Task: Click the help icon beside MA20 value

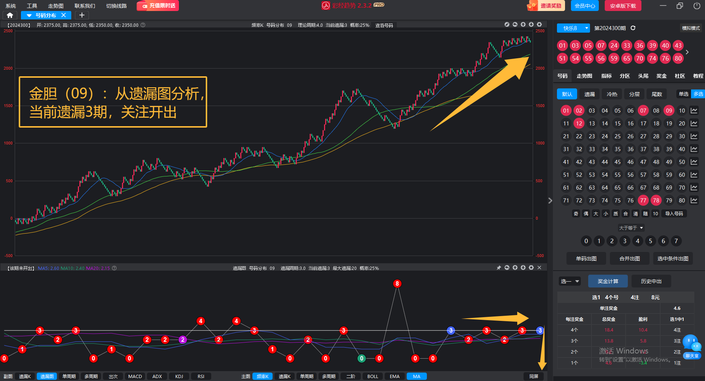Action: tap(114, 268)
